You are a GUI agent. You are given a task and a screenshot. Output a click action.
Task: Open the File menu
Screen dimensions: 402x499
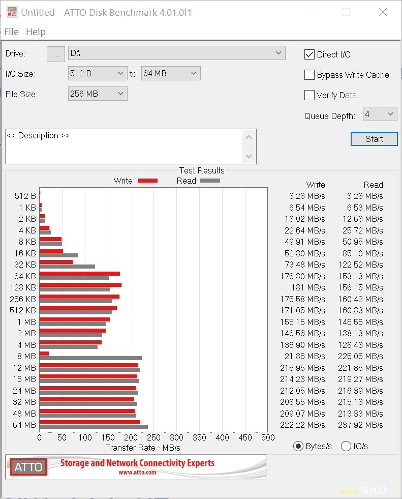[12, 32]
